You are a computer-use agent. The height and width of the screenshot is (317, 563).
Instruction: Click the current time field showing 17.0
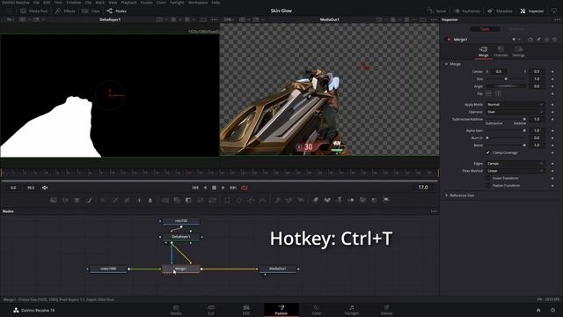423,188
